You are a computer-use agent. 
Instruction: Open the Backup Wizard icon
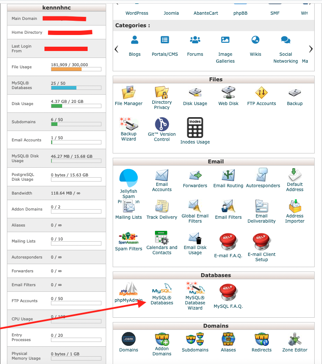point(129,129)
